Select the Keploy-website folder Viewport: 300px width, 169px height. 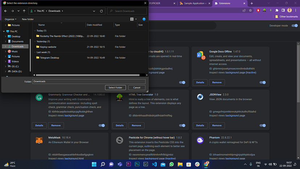coord(48,47)
